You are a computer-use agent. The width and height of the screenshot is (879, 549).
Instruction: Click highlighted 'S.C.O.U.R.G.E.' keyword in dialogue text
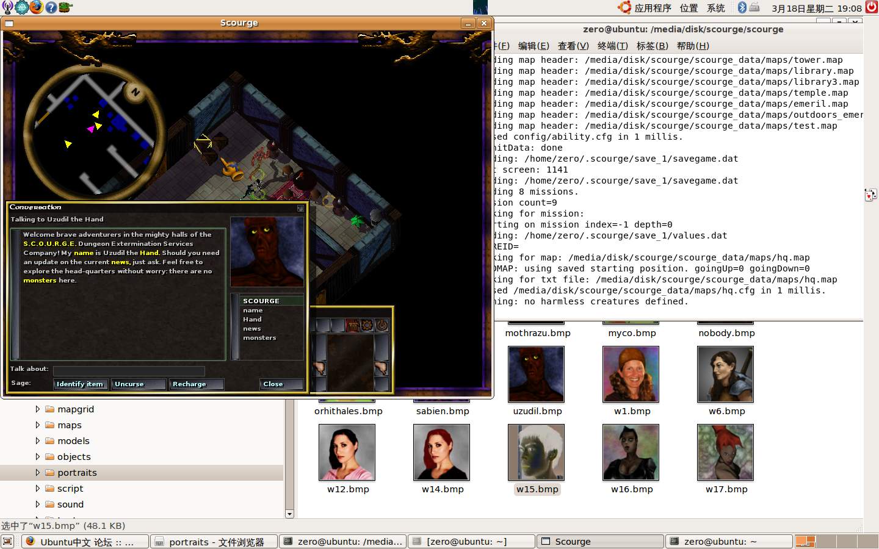pos(49,243)
